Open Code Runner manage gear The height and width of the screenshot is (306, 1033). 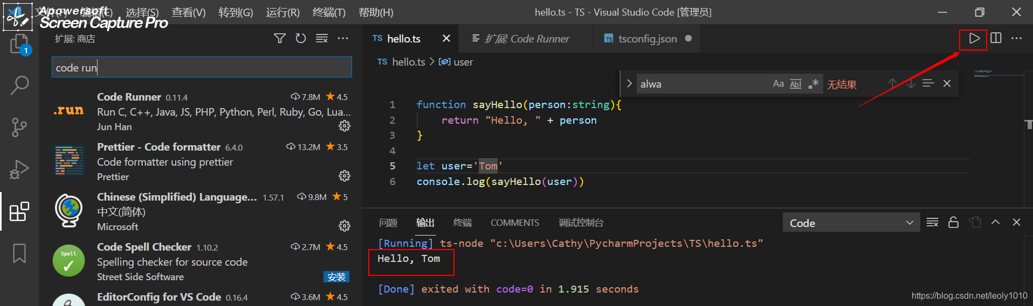[345, 126]
